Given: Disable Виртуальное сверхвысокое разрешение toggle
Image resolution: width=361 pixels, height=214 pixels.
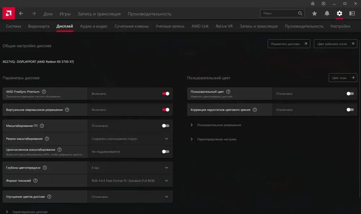Looking at the screenshot, I should click(x=166, y=110).
